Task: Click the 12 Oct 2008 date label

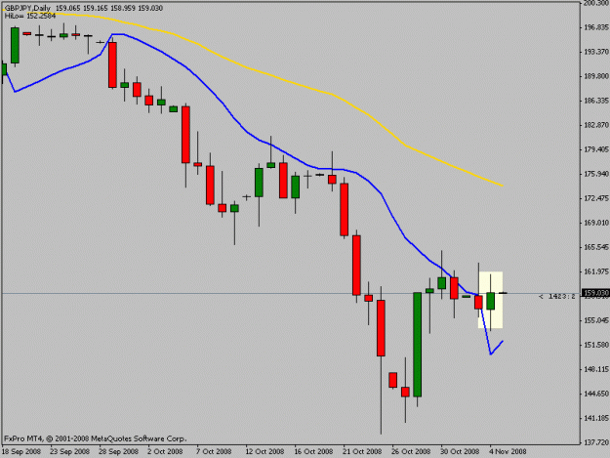Action: pyautogui.click(x=264, y=452)
